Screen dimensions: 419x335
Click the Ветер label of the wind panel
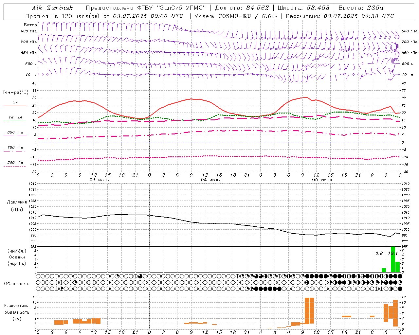click(30, 25)
